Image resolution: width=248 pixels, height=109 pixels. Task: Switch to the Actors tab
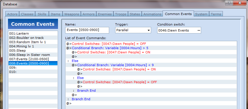[12, 14]
